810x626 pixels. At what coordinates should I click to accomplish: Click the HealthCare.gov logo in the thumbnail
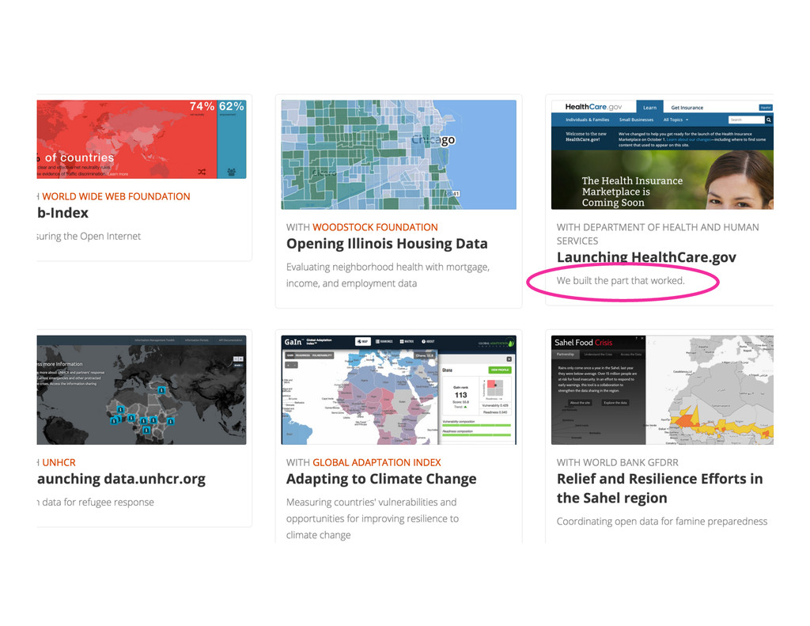pyautogui.click(x=593, y=107)
